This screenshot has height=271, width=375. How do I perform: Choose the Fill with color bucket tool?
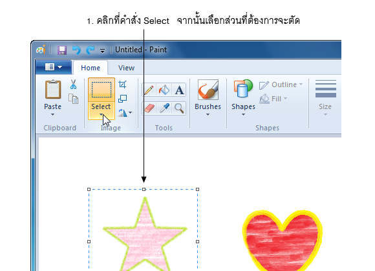pyautogui.click(x=164, y=90)
